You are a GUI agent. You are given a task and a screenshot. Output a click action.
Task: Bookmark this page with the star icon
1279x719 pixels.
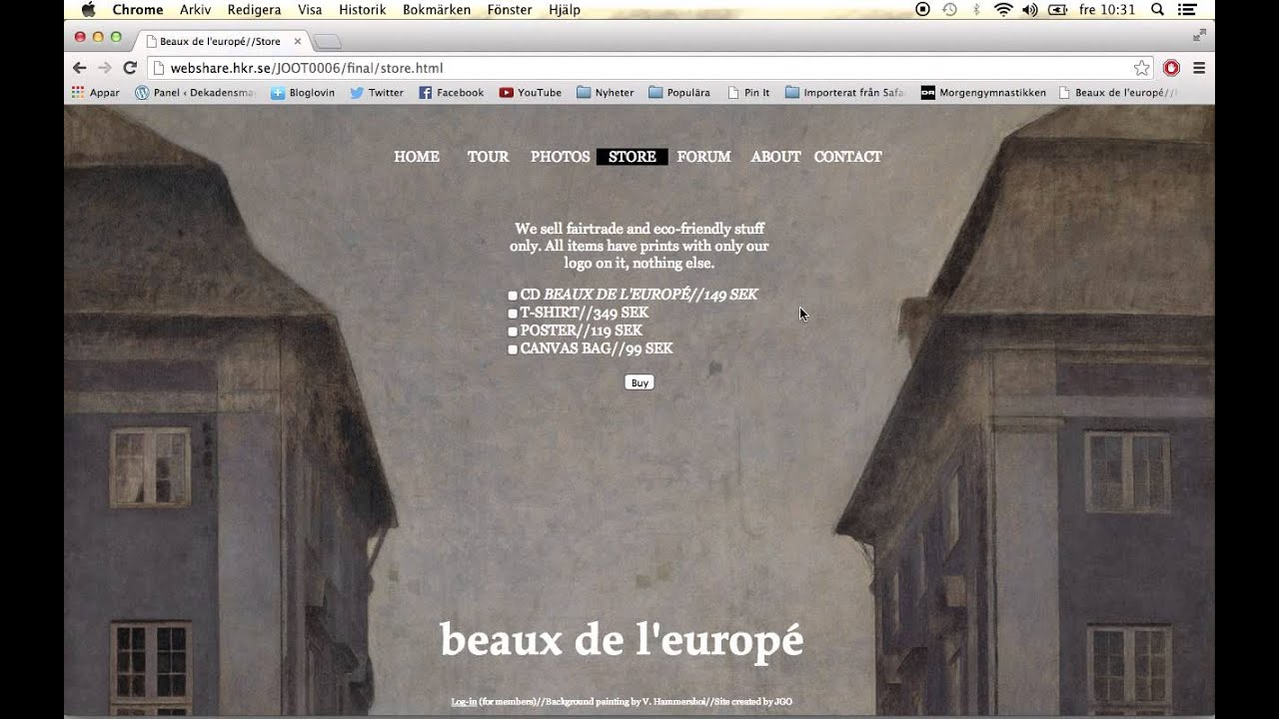pyautogui.click(x=1141, y=68)
